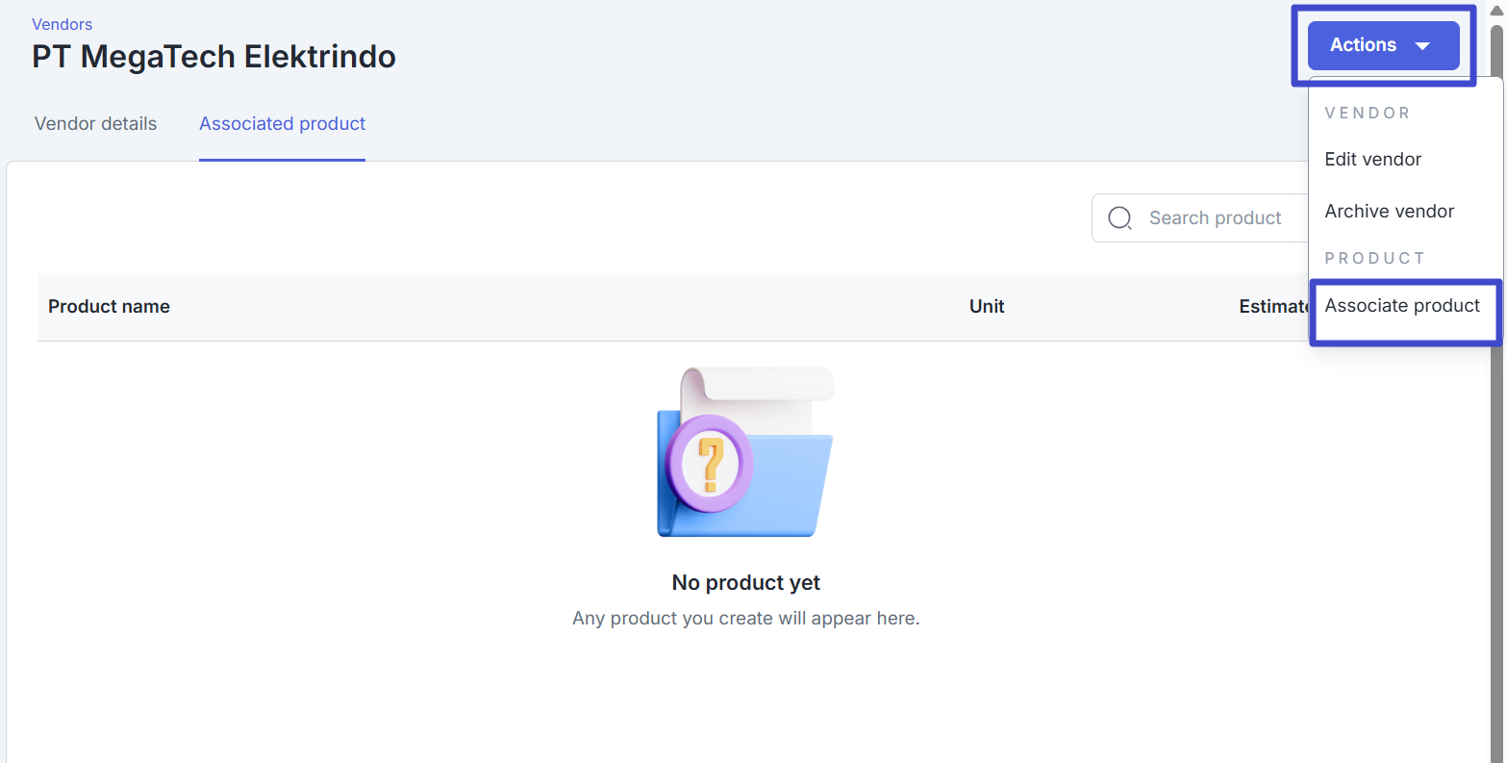This screenshot has height=763, width=1507.
Task: Open the Associated product tab
Action: tap(282, 124)
